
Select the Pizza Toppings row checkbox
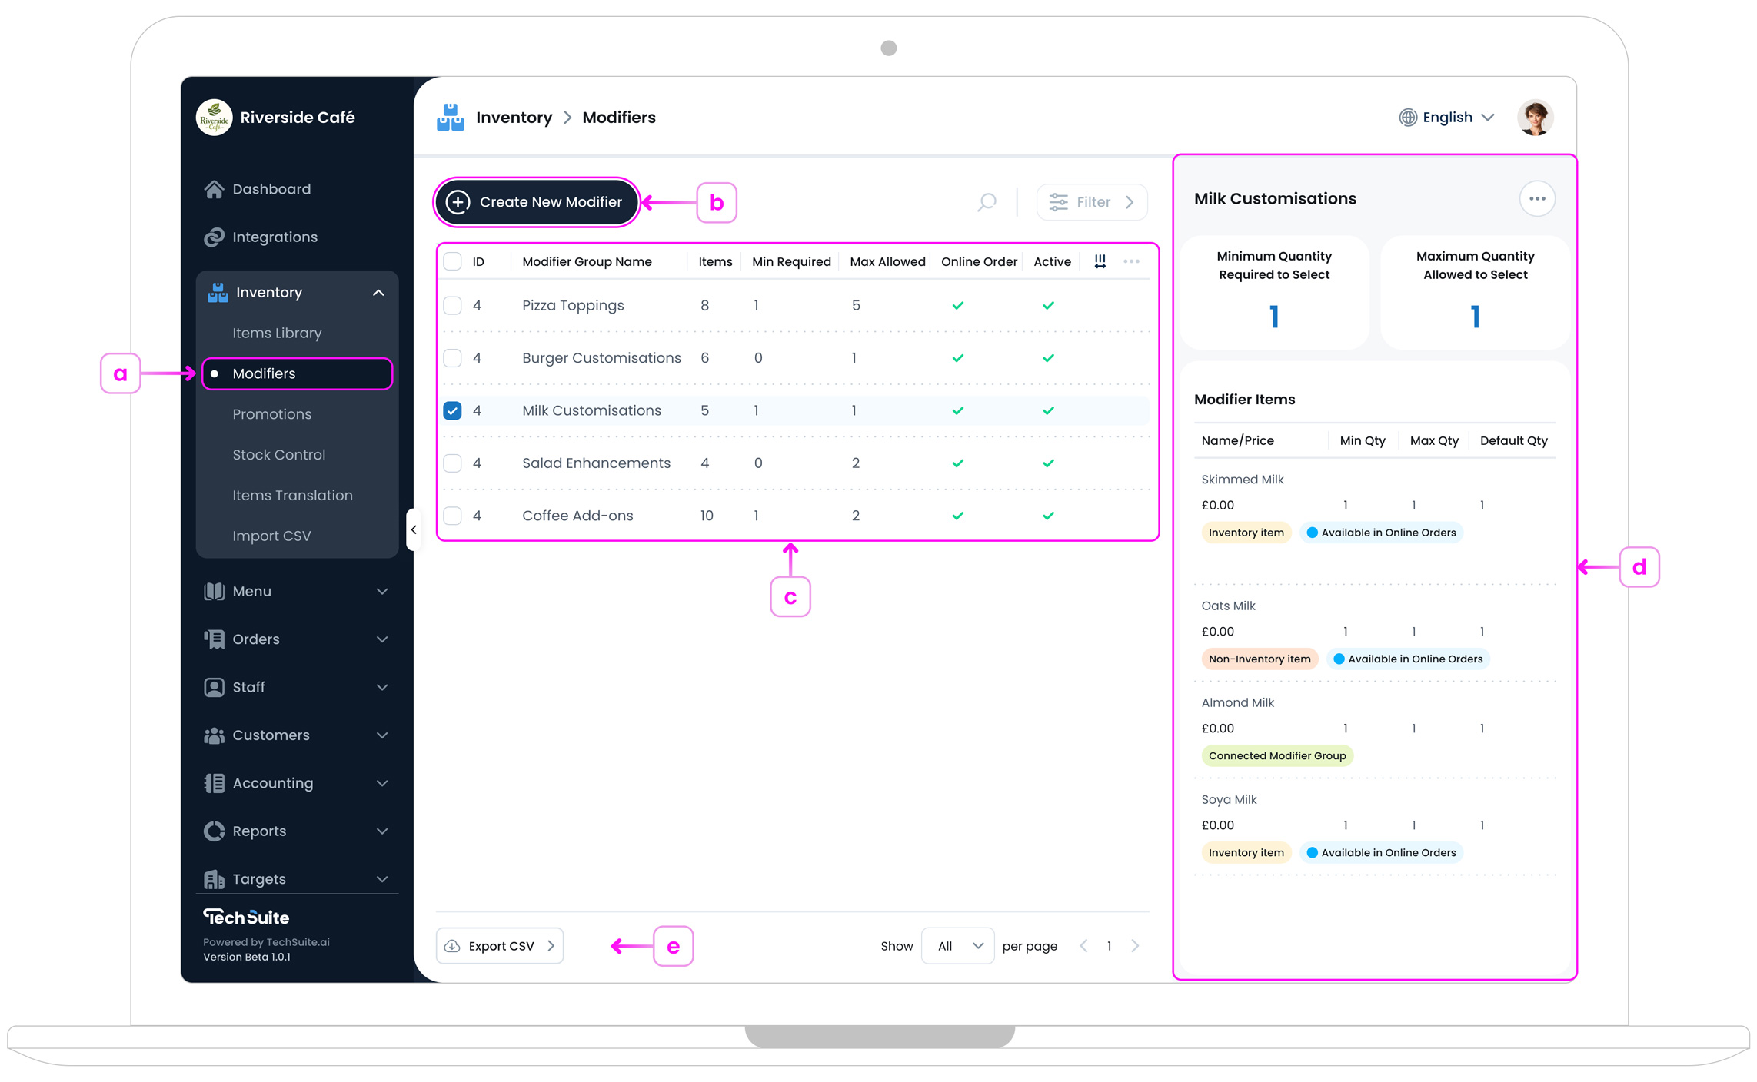[x=452, y=305]
